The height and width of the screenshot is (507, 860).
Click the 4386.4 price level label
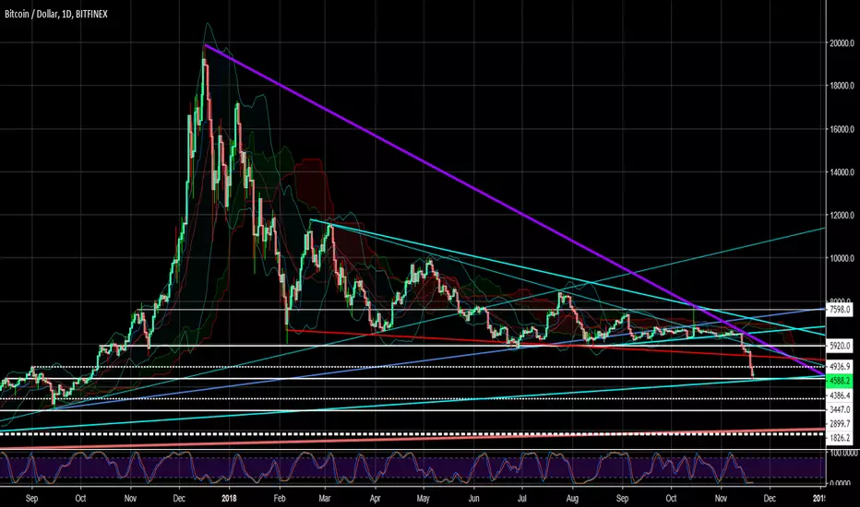coord(841,395)
